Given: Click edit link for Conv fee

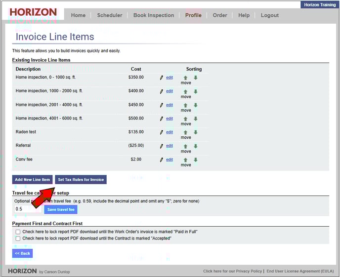Looking at the screenshot, I should point(170,160).
